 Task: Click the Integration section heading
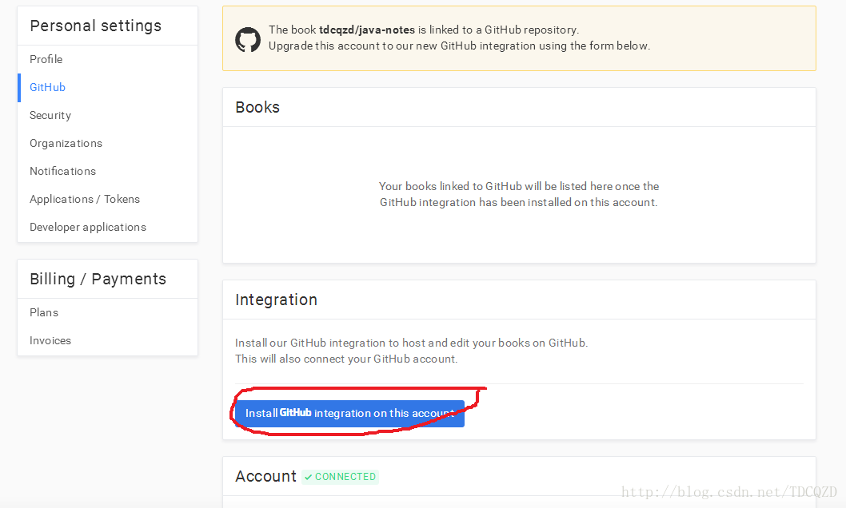[276, 300]
